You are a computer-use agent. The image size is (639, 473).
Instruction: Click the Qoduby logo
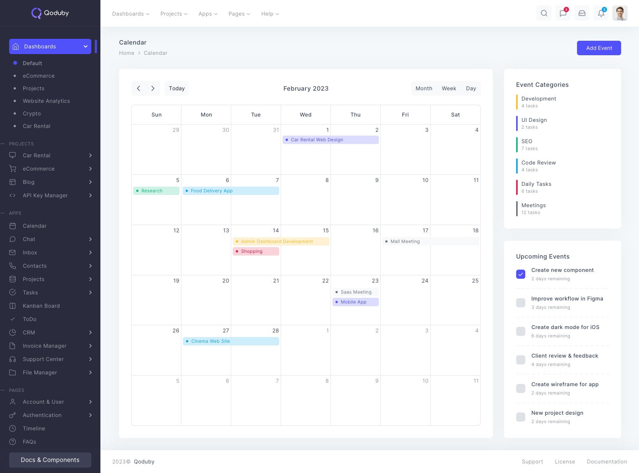50,13
